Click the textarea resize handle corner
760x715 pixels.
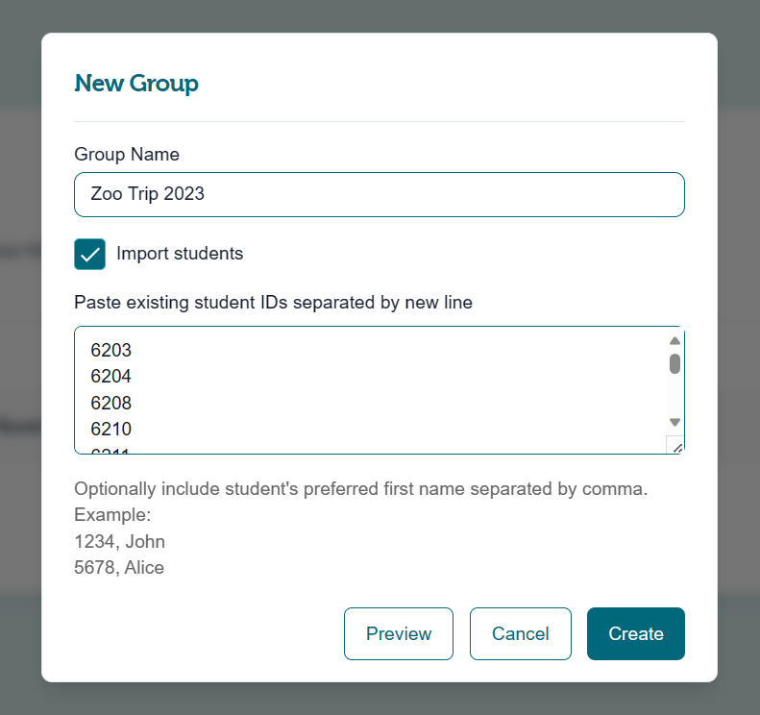click(x=675, y=447)
